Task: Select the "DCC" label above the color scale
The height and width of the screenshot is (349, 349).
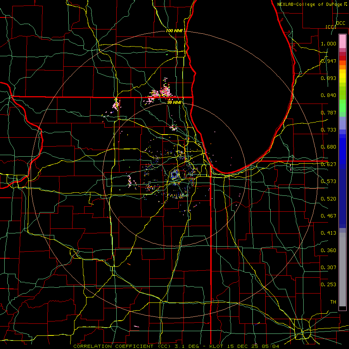Action: [x=341, y=23]
